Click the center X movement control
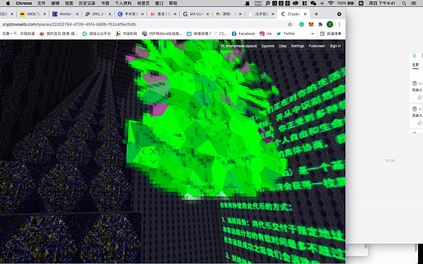Viewport: 423px width, 264px height. 153,151
